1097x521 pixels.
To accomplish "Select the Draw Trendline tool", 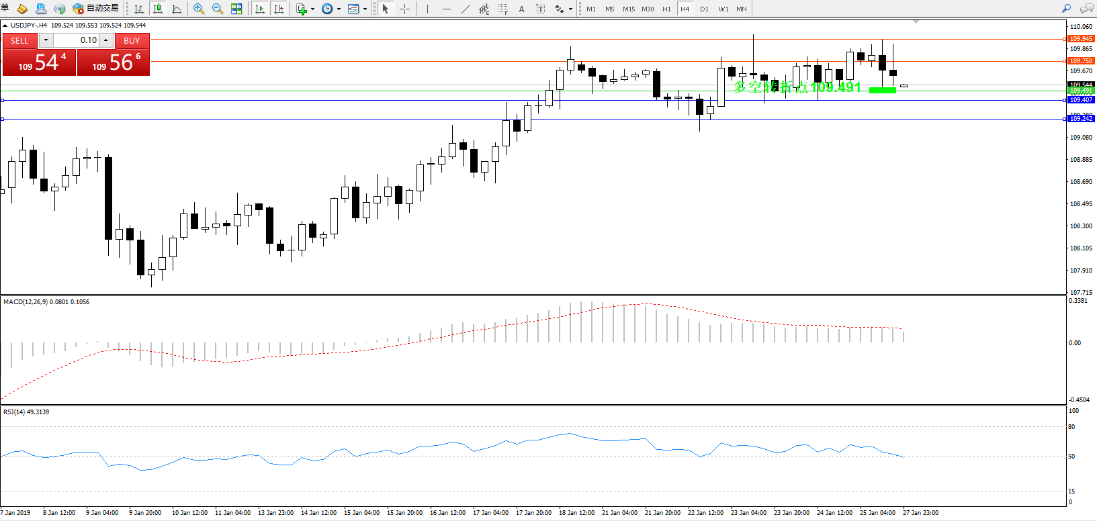I will tap(466, 9).
